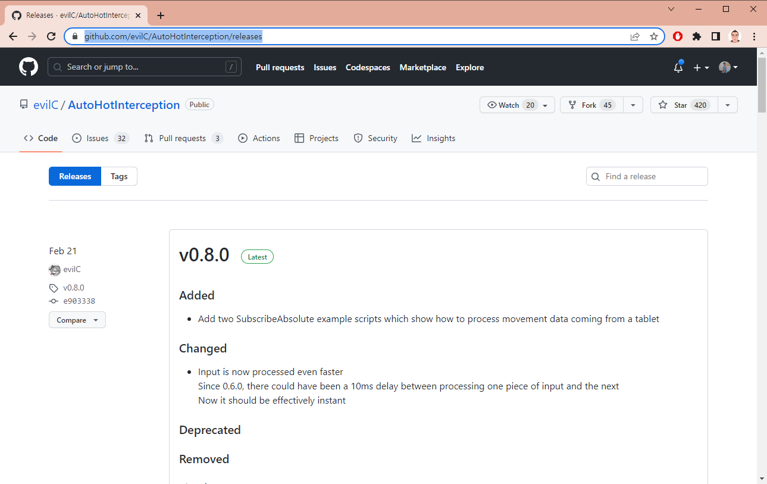This screenshot has width=767, height=484.
Task: Click the browser forward arrow
Action: (32, 36)
